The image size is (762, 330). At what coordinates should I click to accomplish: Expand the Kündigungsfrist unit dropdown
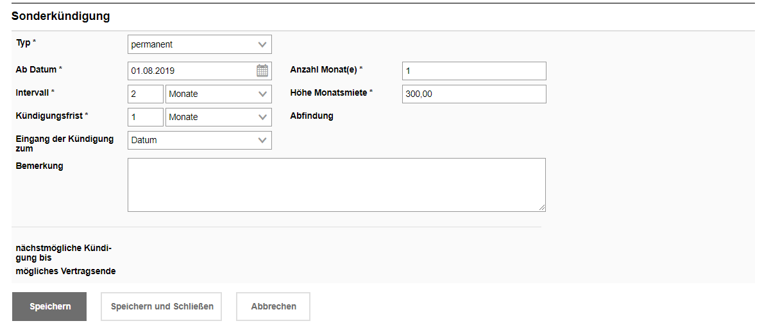[218, 117]
